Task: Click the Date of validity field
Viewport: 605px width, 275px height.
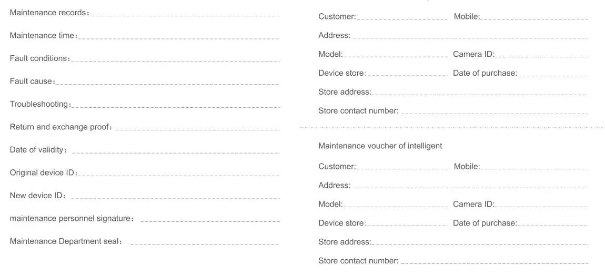Action: pyautogui.click(x=175, y=152)
